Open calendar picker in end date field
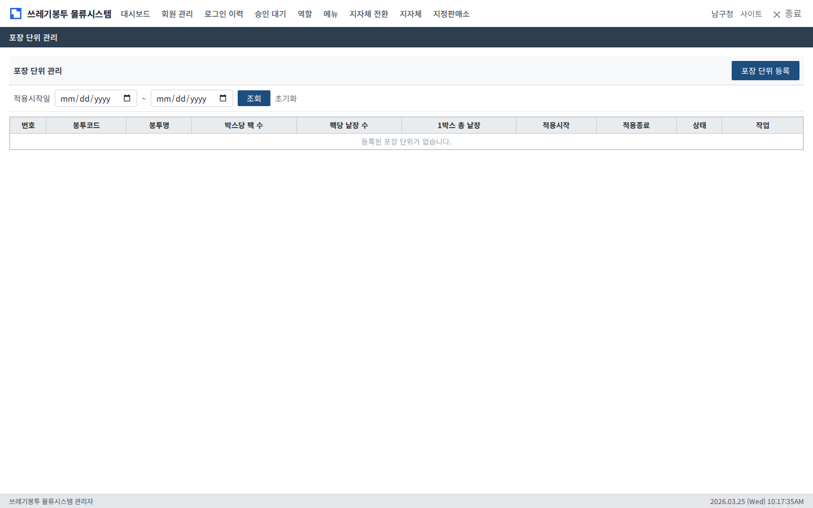 click(x=223, y=98)
